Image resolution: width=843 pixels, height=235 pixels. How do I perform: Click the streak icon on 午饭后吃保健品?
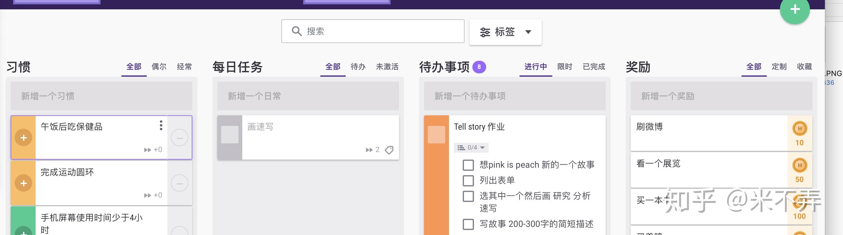tap(148, 150)
